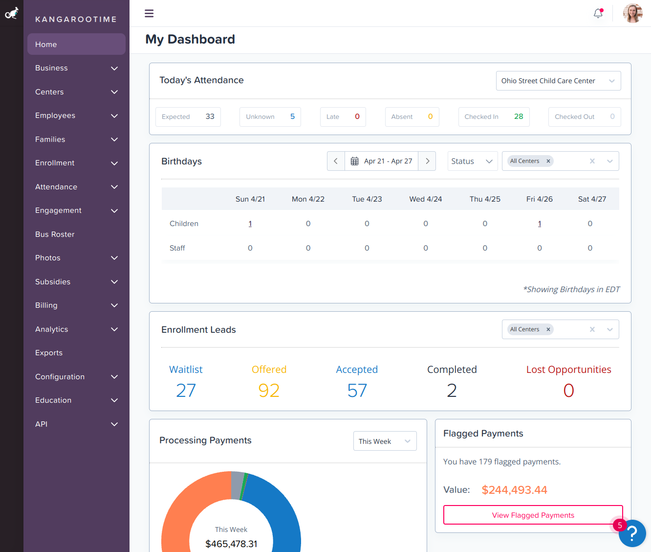Expand the Enrollment menu chevron
651x552 pixels.
(114, 163)
